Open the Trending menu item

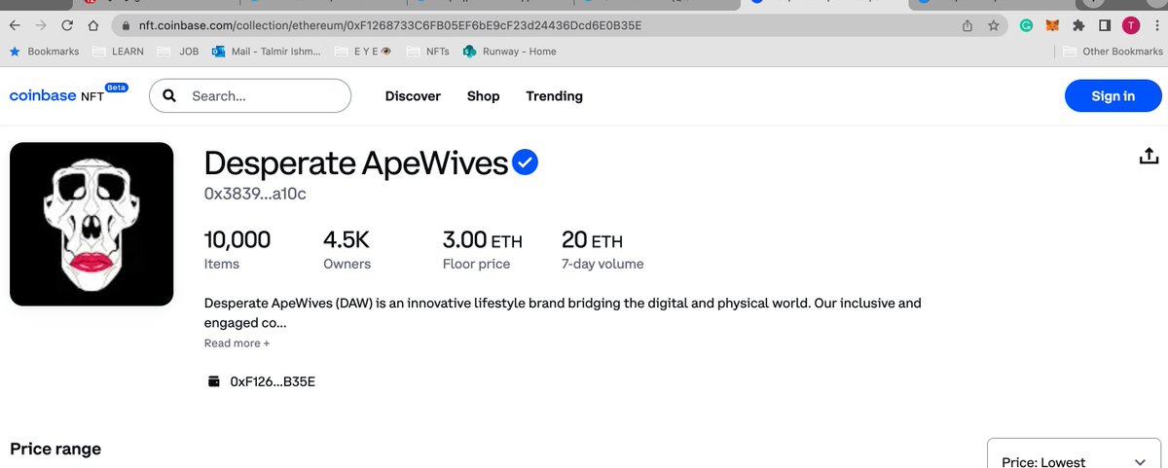tap(554, 96)
